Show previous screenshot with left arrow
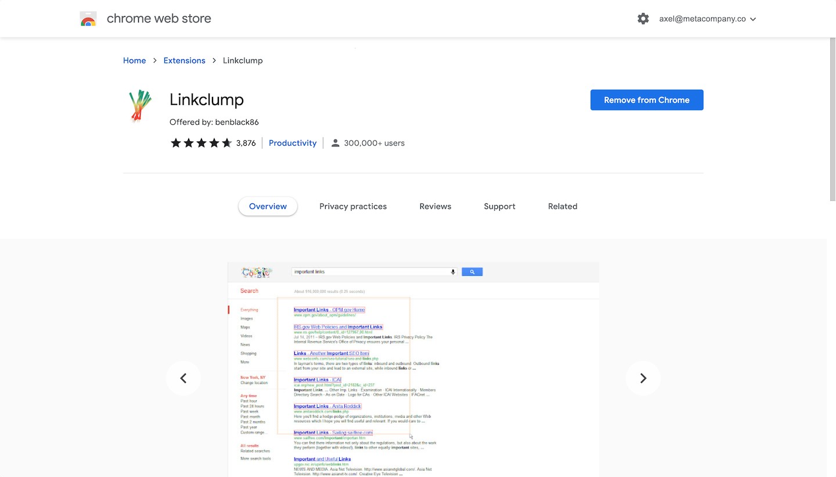The width and height of the screenshot is (836, 477). [183, 378]
